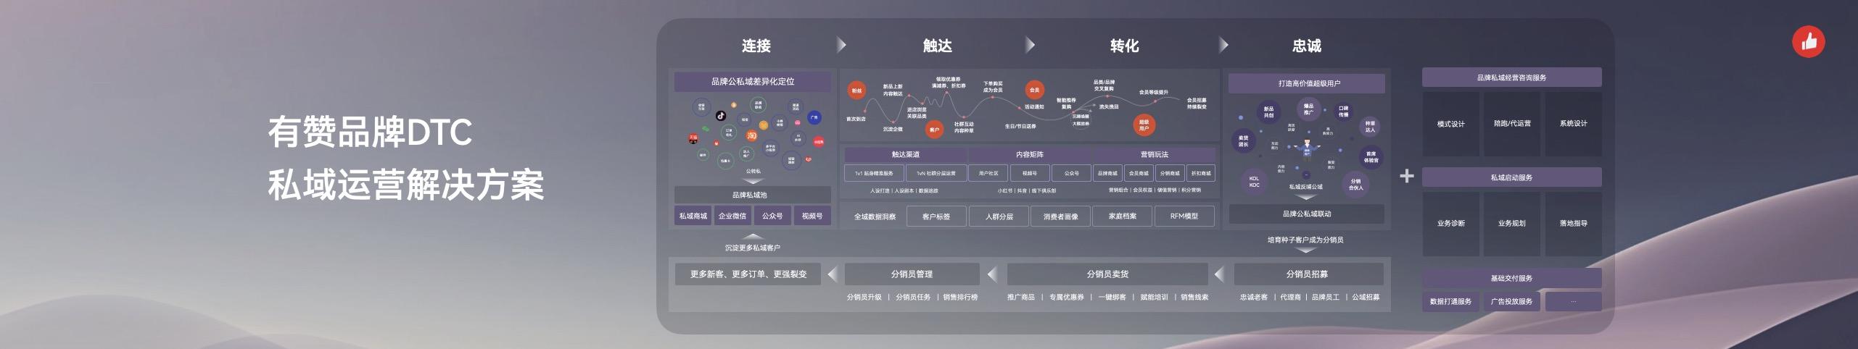Open the 内容矩阵 section header
Viewport: 1858px width, 349px height.
(1029, 154)
